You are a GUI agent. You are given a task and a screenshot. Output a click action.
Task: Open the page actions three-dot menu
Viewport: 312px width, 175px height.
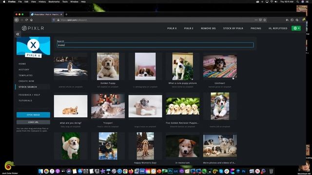[x=256, y=20]
